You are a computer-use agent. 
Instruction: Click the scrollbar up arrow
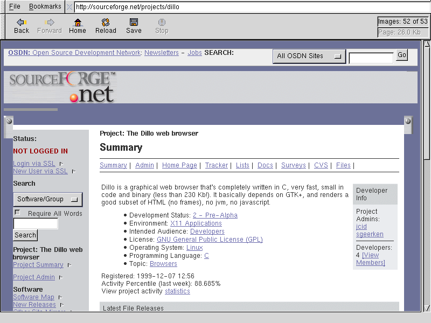point(427,44)
